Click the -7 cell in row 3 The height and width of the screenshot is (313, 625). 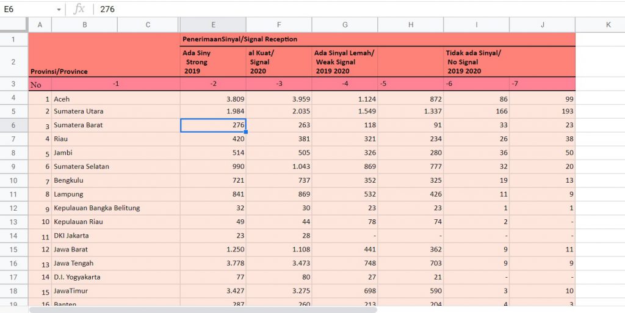point(542,84)
